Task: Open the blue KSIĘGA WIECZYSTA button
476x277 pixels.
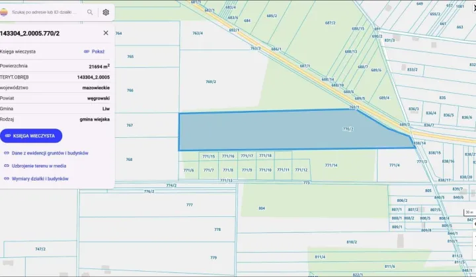Action: click(31, 136)
